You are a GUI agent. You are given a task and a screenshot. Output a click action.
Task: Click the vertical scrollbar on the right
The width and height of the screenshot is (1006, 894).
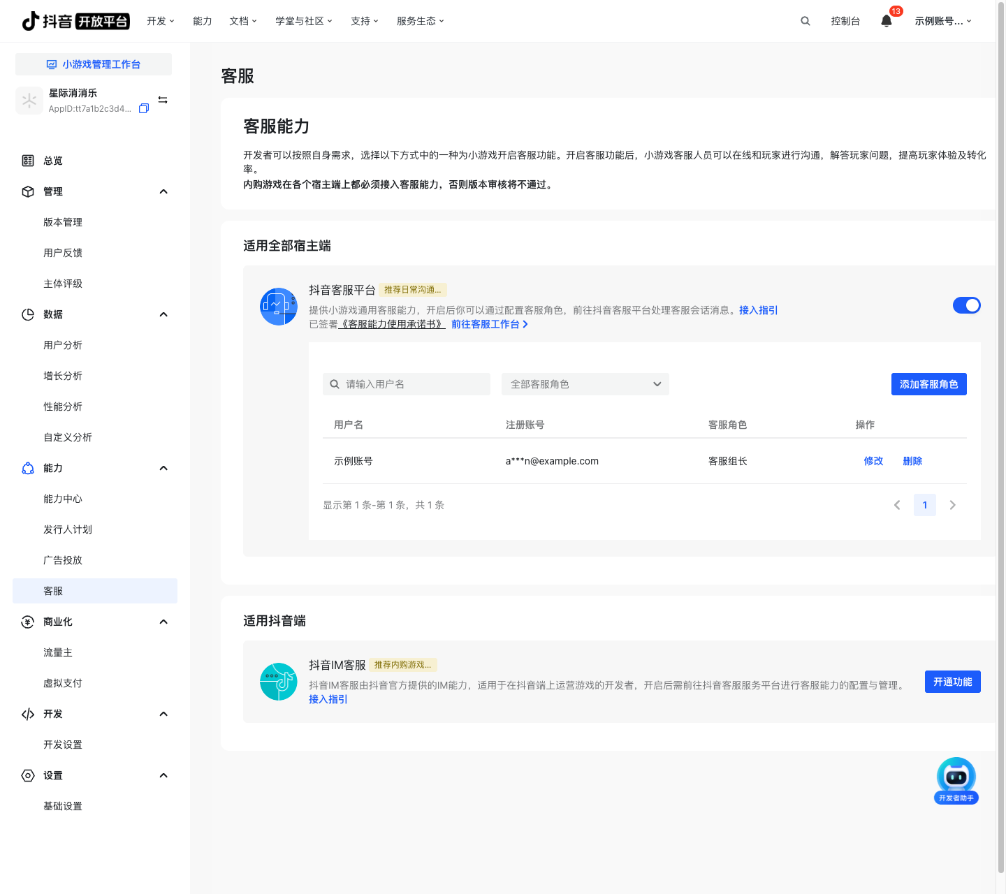1000,437
